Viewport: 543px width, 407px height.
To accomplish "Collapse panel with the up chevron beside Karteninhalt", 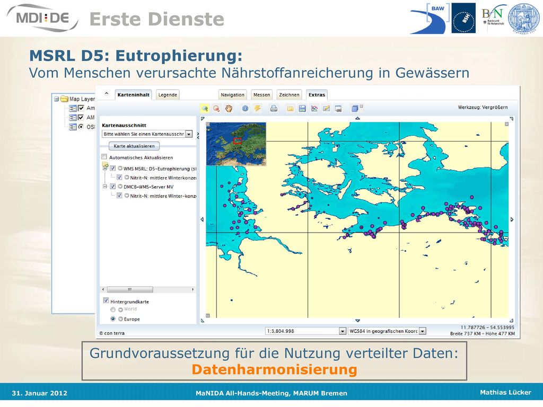I will (107, 93).
